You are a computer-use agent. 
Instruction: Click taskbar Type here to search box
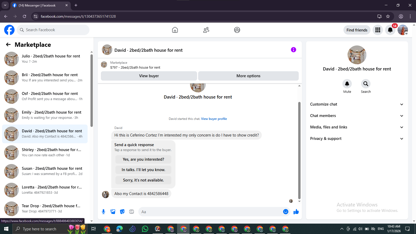pyautogui.click(x=50, y=229)
